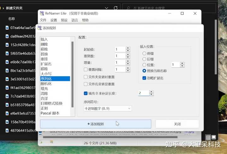Click the refresh icon in Explorer address bar
The width and height of the screenshot is (227, 154).
coord(115,8)
